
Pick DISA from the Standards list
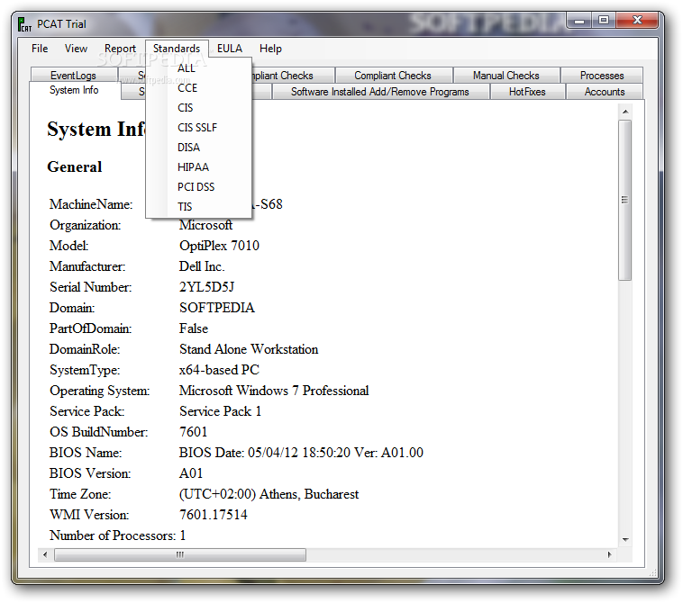coord(198,147)
